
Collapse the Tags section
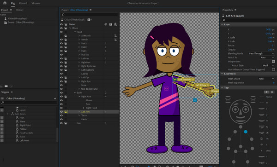click(222, 87)
